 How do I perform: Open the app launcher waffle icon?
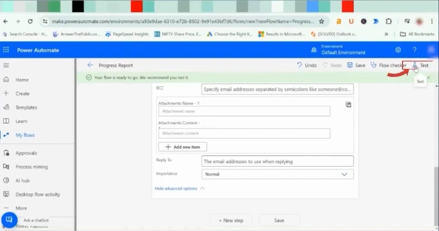tap(6, 50)
